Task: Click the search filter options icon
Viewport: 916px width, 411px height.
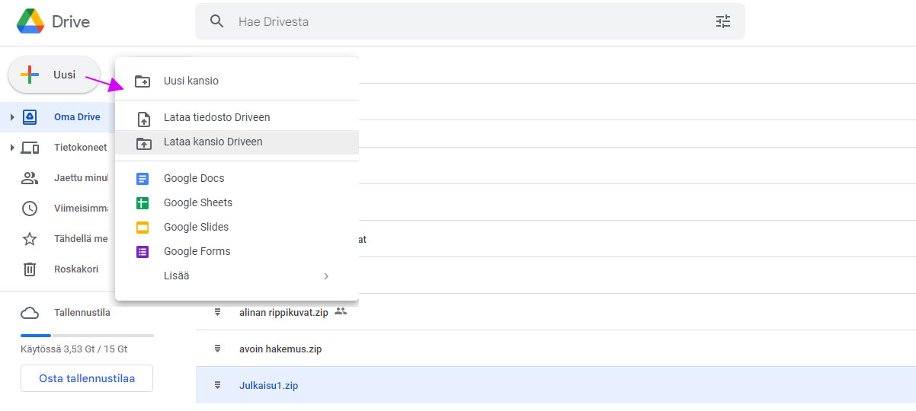Action: pyautogui.click(x=722, y=21)
